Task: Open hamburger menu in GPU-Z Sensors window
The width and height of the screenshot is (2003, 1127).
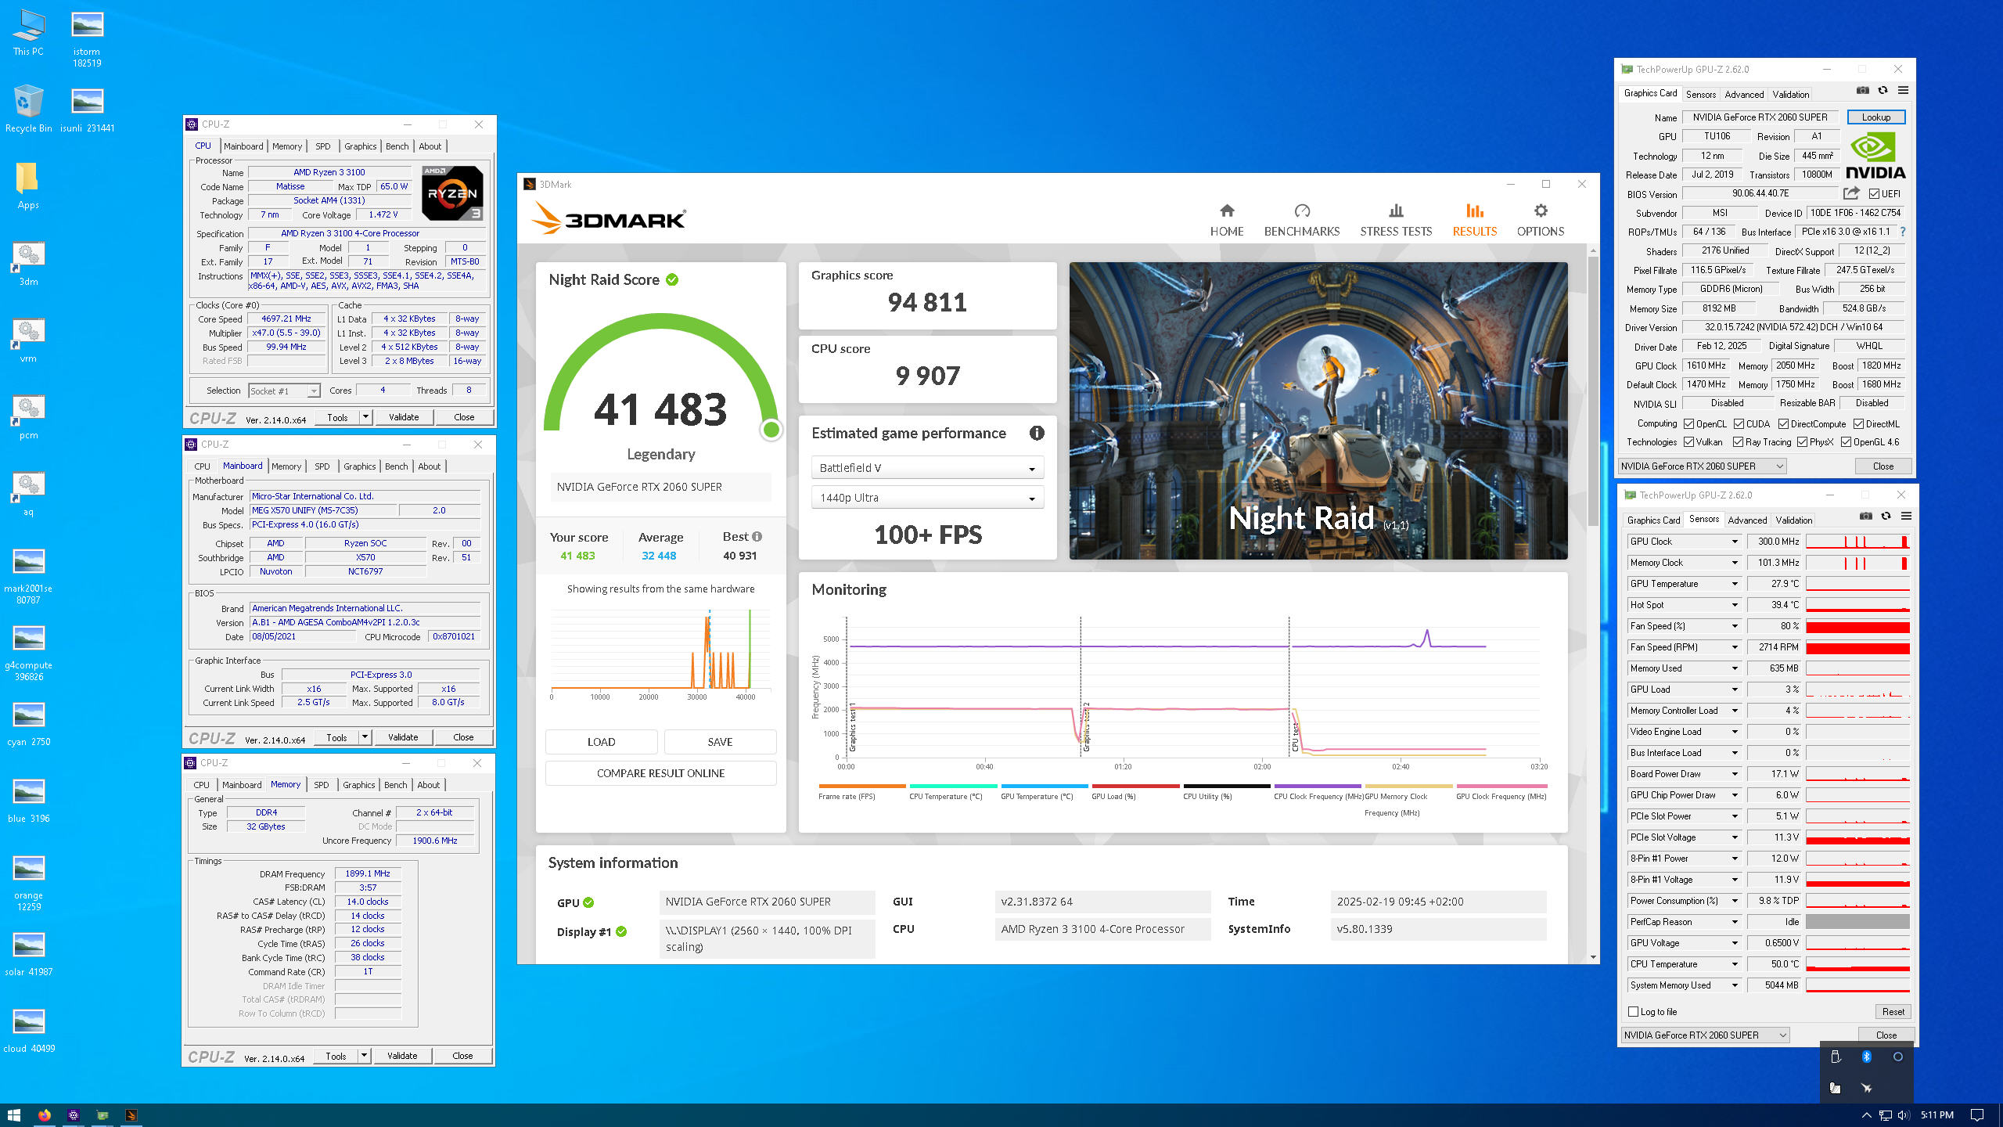Action: (x=1907, y=517)
